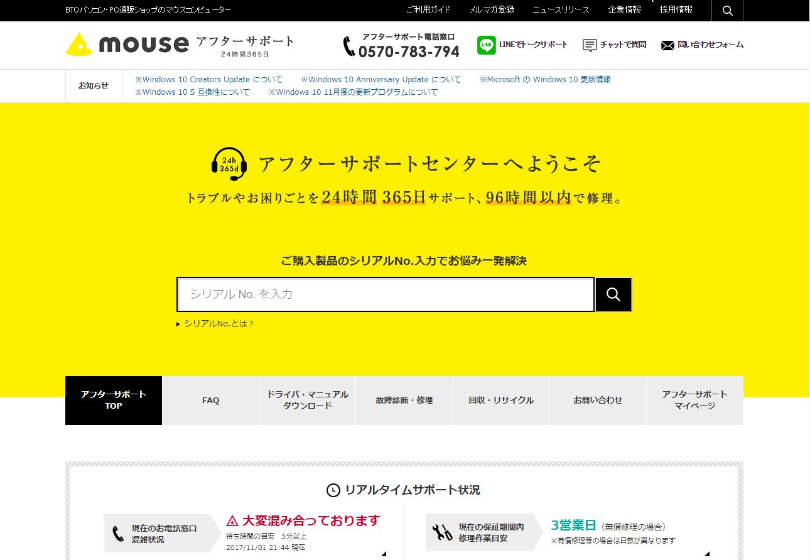Viewport: 810px width, 560px height.
Task: Open the Windows 10 Creators Update notice
Action: (209, 80)
